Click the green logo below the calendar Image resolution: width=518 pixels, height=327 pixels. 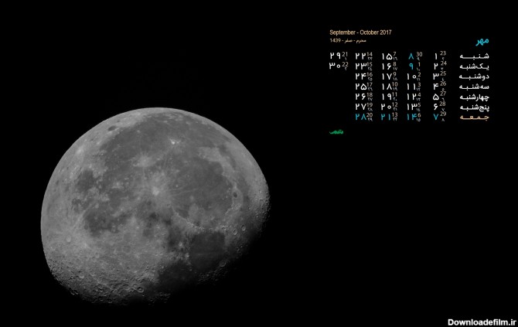point(336,132)
